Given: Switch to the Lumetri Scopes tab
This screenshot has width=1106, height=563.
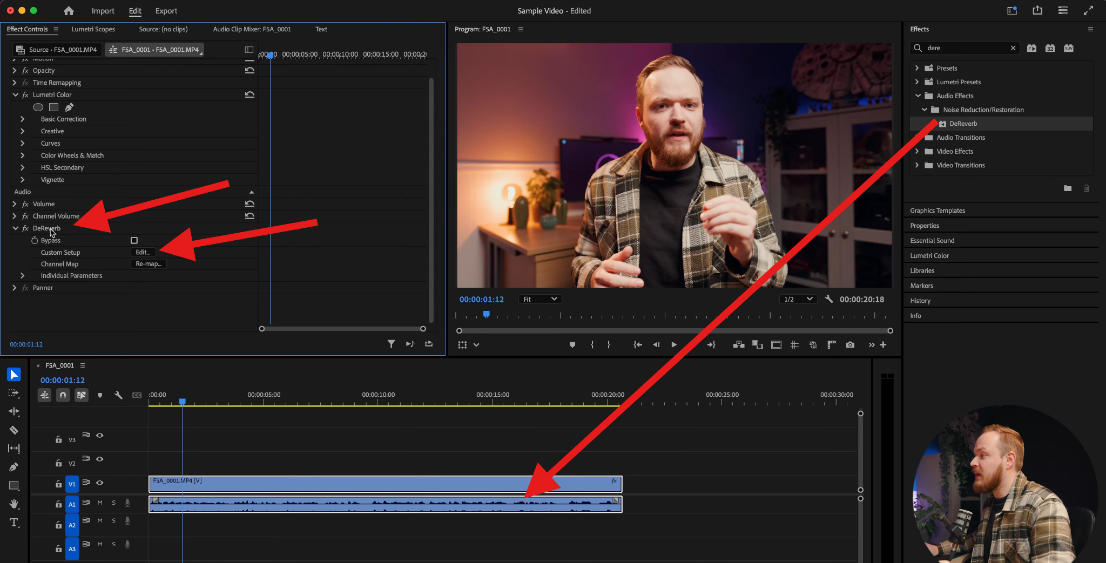Looking at the screenshot, I should [93, 29].
